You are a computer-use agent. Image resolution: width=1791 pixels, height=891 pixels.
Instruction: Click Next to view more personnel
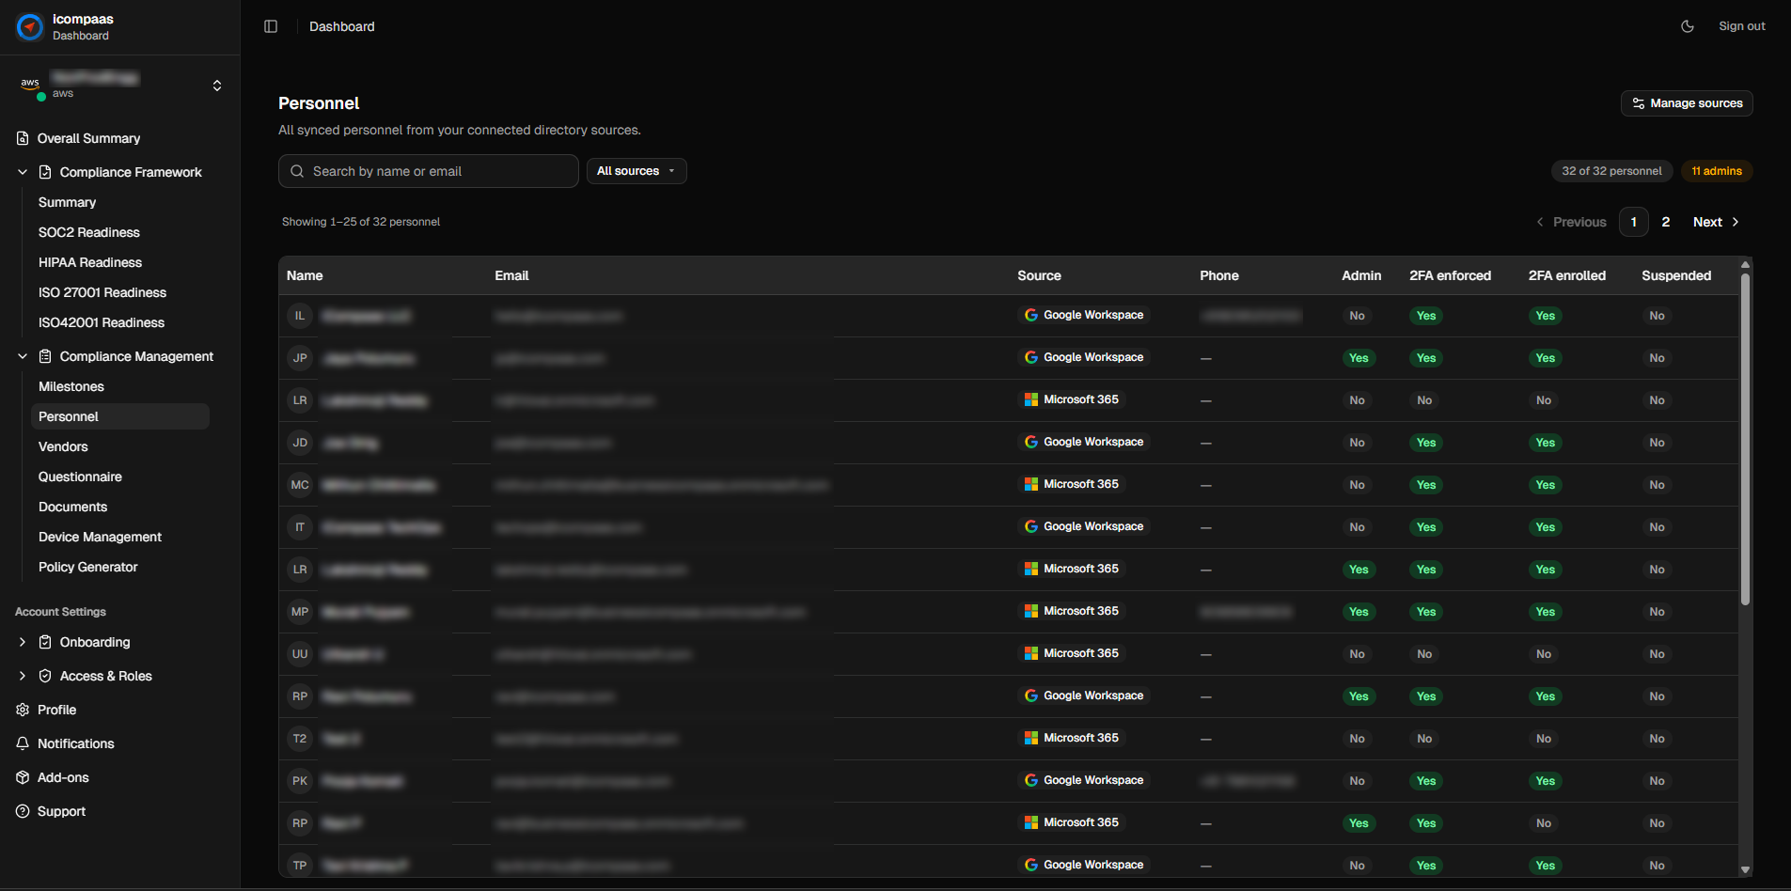[x=1716, y=222]
